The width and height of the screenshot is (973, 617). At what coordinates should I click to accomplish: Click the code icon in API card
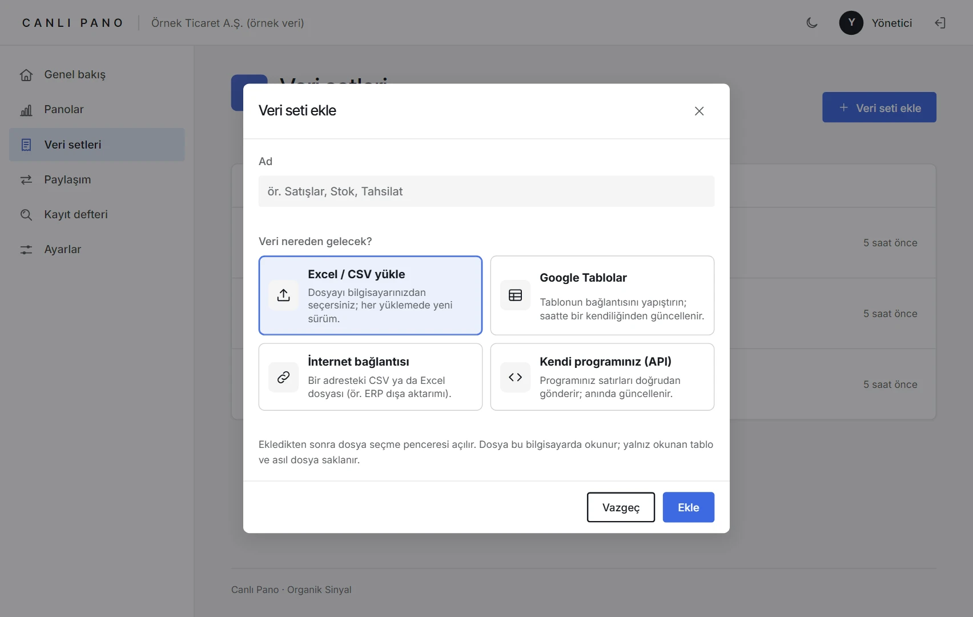(516, 377)
